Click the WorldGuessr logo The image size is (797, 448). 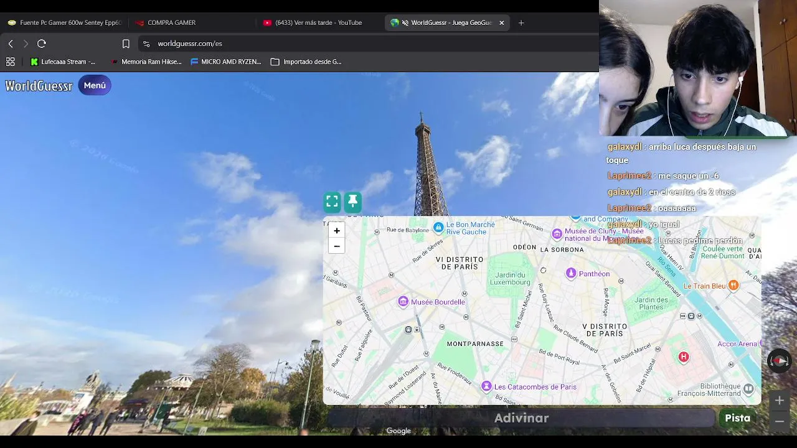[x=39, y=86]
